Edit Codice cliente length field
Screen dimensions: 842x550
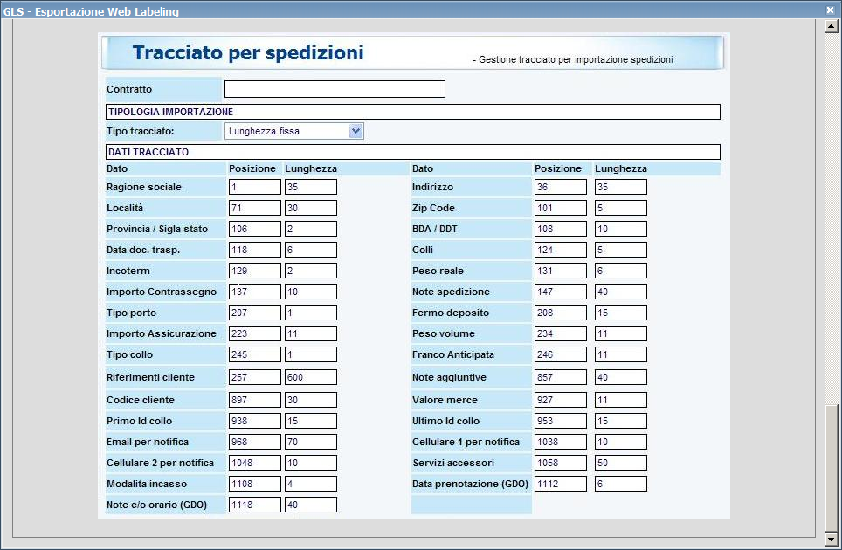(311, 400)
